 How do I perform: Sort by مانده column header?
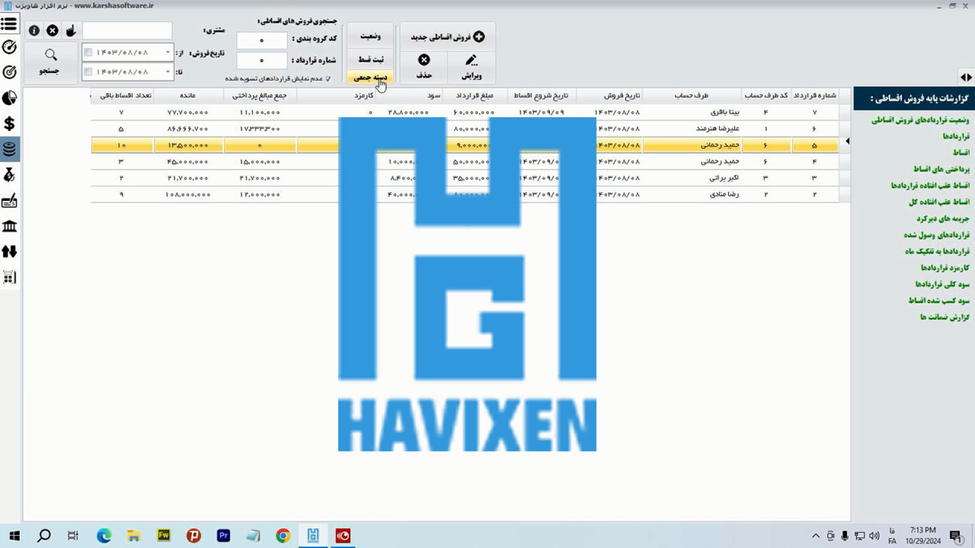tap(188, 95)
